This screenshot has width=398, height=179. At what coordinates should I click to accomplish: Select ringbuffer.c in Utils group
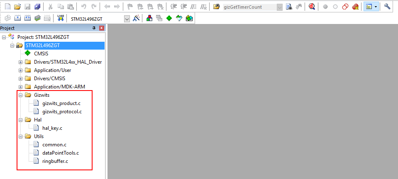[x=55, y=161]
